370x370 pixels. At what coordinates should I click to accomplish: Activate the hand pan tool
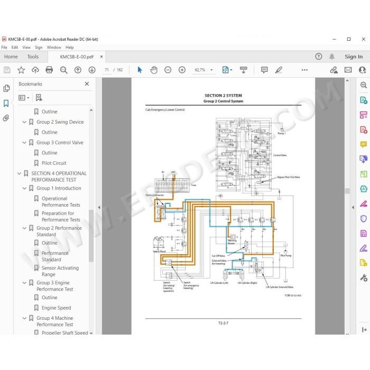[154, 70]
